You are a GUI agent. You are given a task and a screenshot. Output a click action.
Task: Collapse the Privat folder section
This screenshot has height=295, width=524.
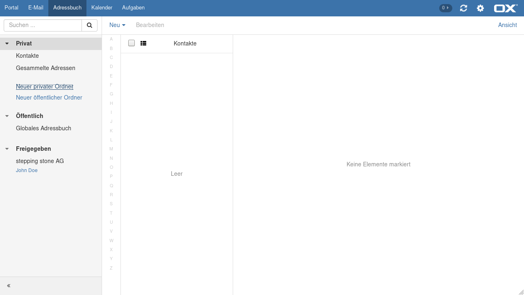click(x=7, y=43)
